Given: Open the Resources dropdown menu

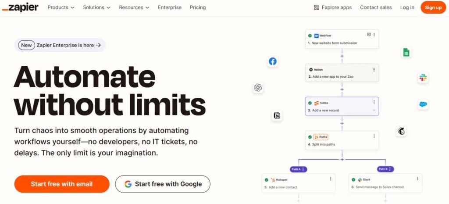Looking at the screenshot, I should coord(134,7).
